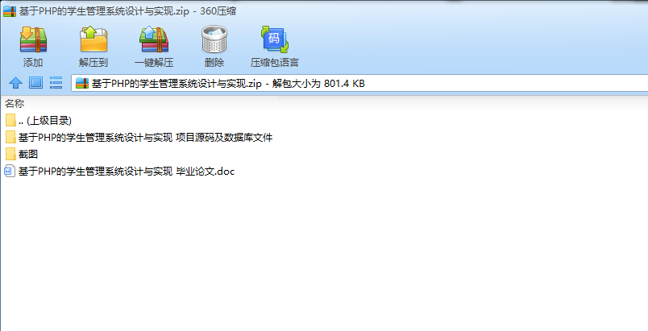Switch to detailed list view mode
This screenshot has width=648, height=331.
[56, 83]
